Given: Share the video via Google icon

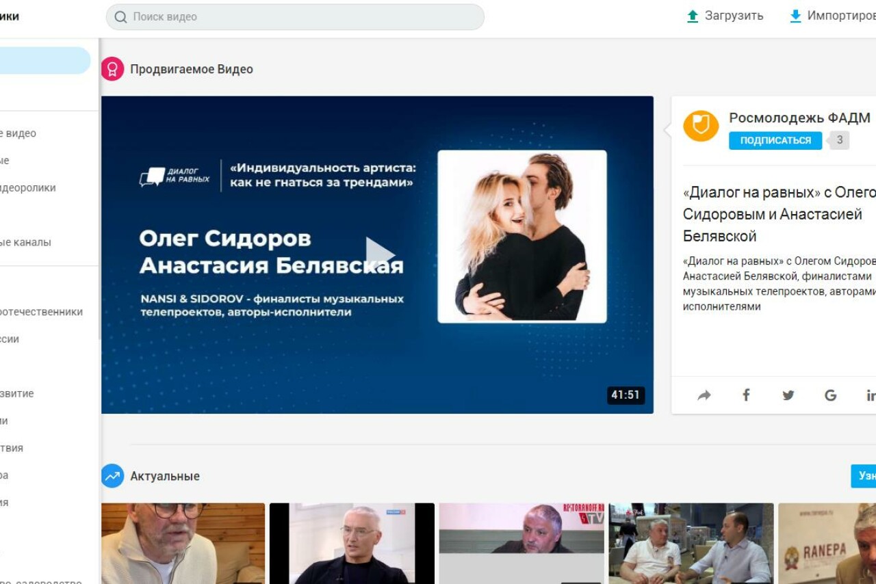Looking at the screenshot, I should [830, 395].
